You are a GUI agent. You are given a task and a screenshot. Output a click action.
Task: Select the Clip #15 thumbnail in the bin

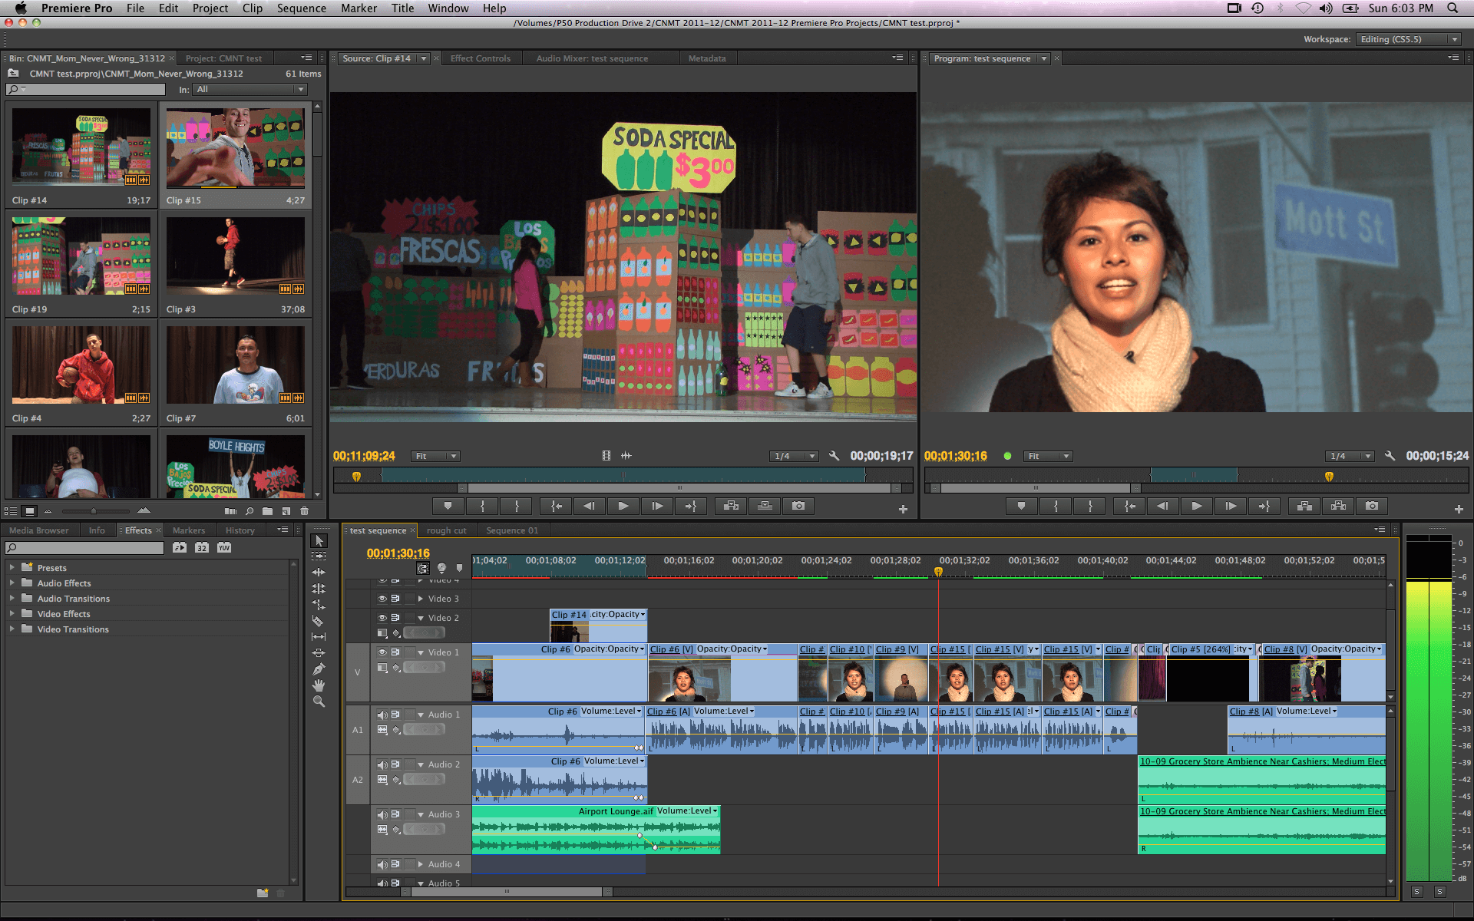236,147
